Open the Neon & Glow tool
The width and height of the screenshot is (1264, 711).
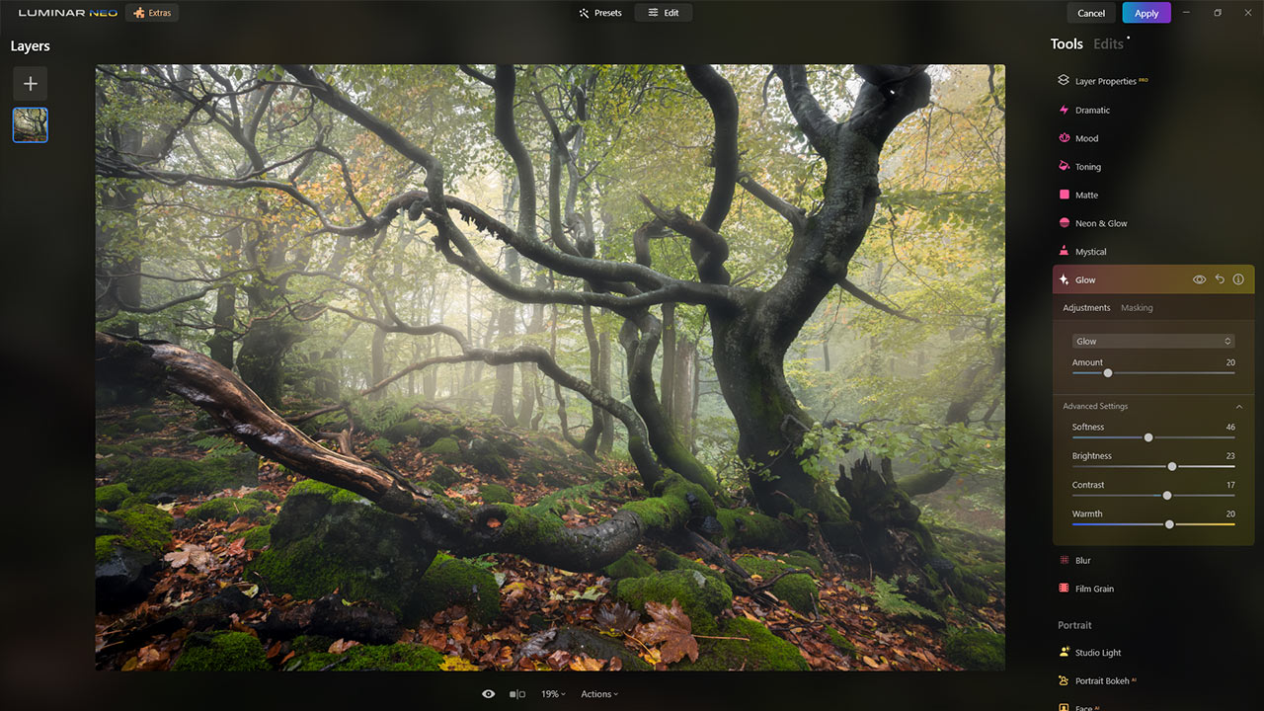1100,224
